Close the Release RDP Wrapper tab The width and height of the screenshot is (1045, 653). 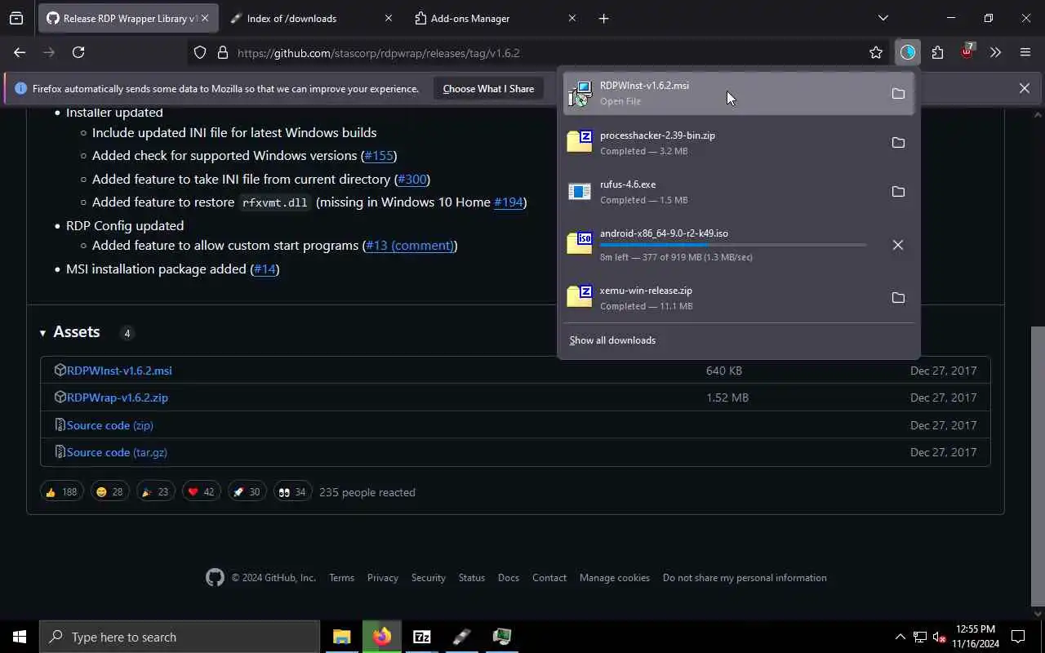[x=205, y=18]
